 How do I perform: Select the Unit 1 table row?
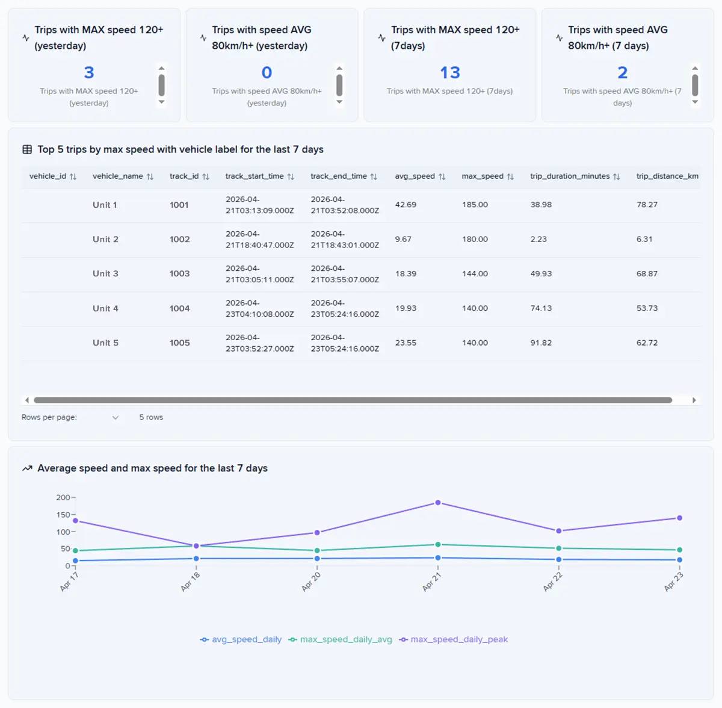[x=361, y=205]
